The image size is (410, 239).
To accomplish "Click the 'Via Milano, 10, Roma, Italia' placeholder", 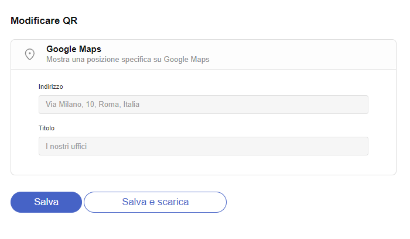I will [x=93, y=105].
